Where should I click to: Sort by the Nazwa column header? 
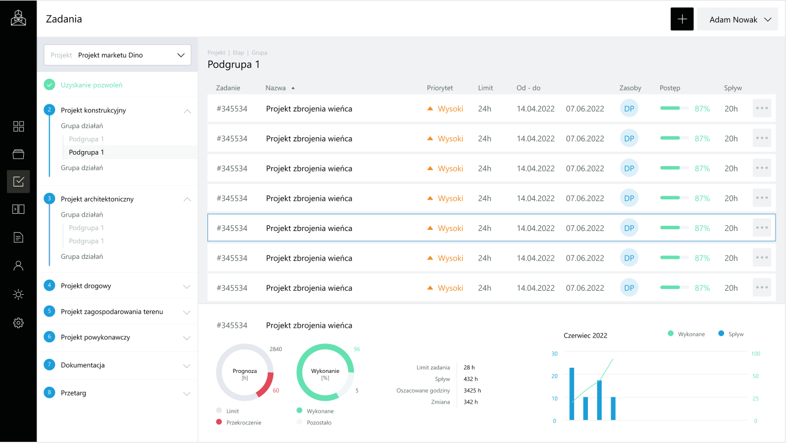coord(276,88)
